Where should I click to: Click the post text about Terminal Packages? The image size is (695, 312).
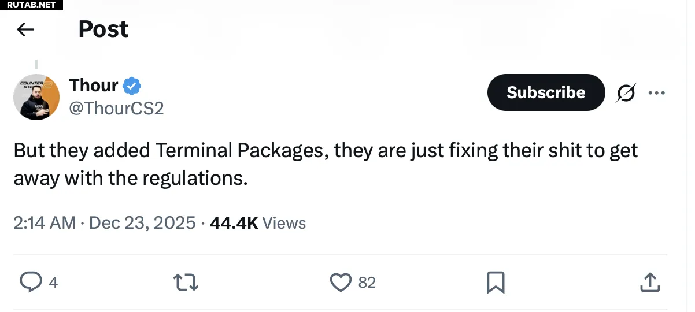325,164
